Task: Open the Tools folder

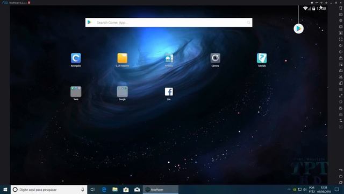Action: coord(76,92)
